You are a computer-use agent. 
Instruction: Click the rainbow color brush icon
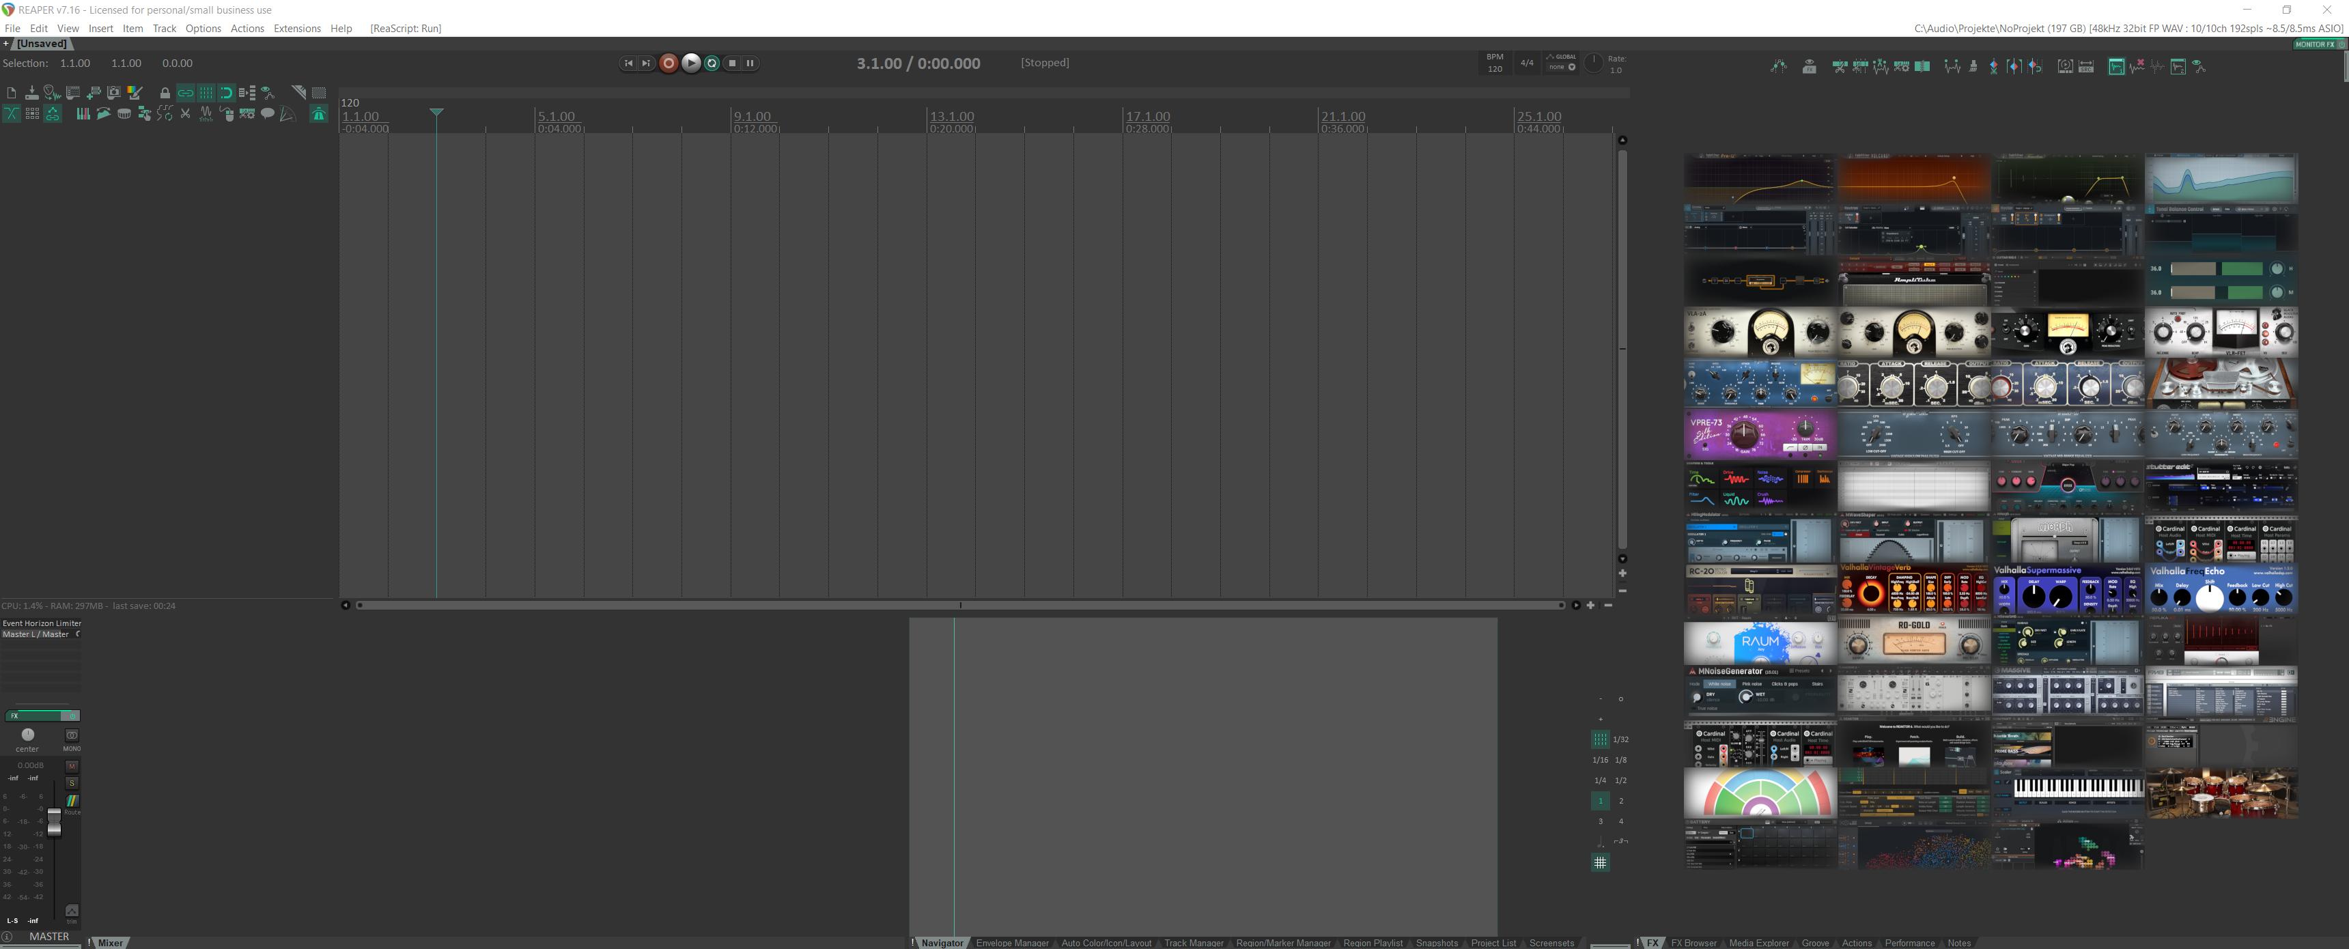135,93
